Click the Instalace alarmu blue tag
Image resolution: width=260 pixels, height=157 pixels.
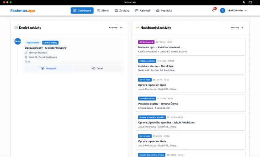pos(147,61)
